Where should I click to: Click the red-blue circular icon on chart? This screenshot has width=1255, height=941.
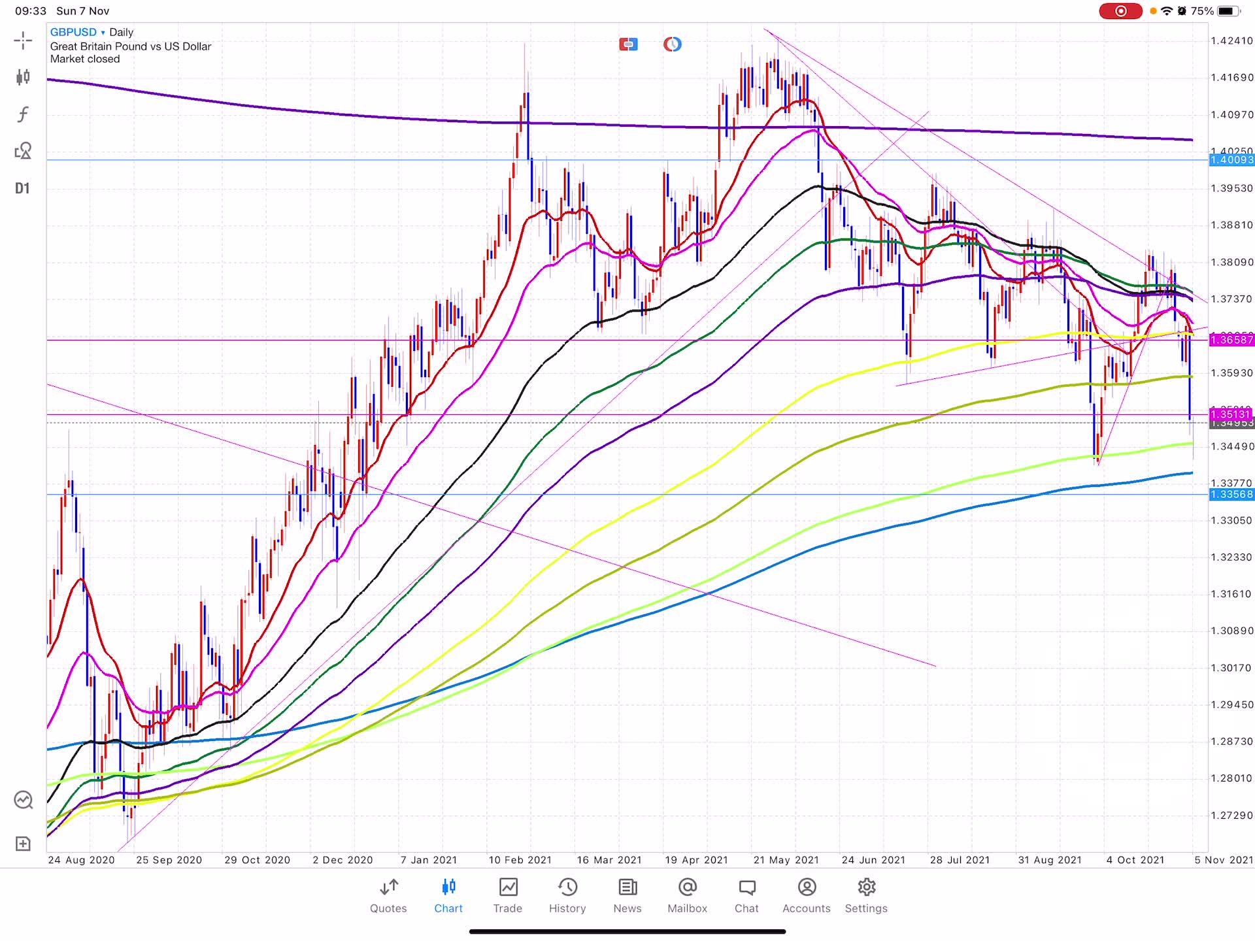pyautogui.click(x=672, y=44)
